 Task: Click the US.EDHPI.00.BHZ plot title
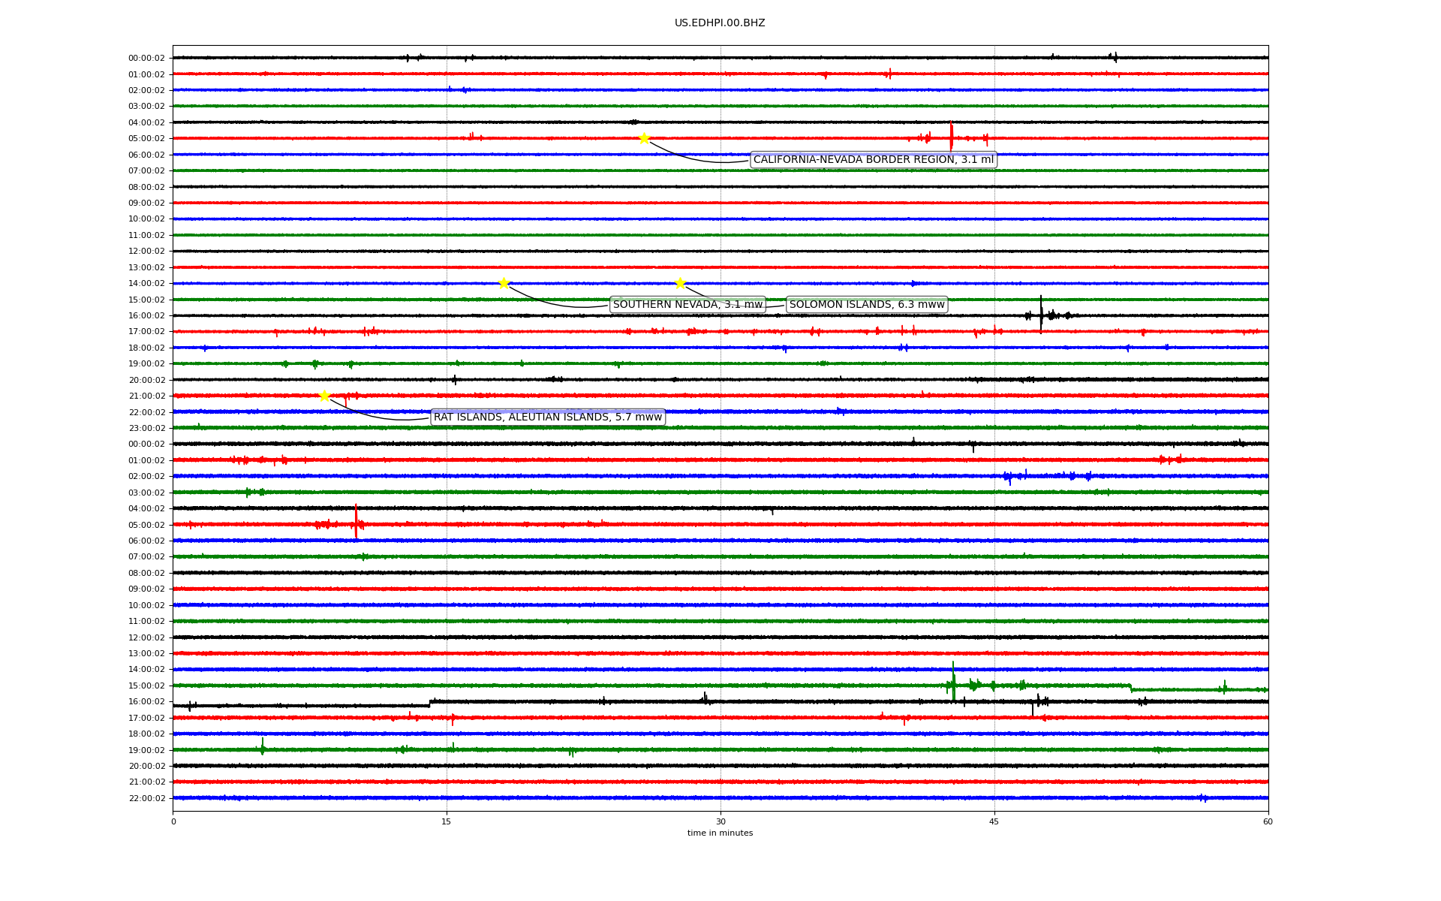(719, 23)
